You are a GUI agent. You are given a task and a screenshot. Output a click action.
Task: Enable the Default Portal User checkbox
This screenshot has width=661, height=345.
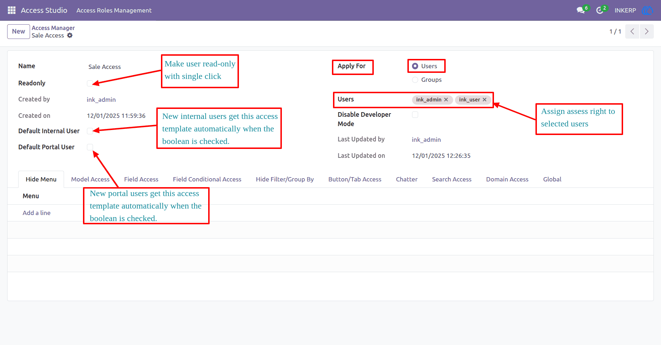[90, 147]
